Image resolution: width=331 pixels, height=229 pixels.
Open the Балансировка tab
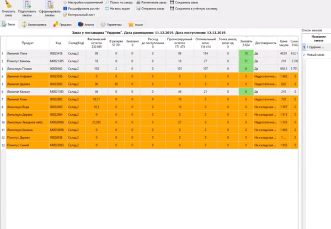(34, 24)
